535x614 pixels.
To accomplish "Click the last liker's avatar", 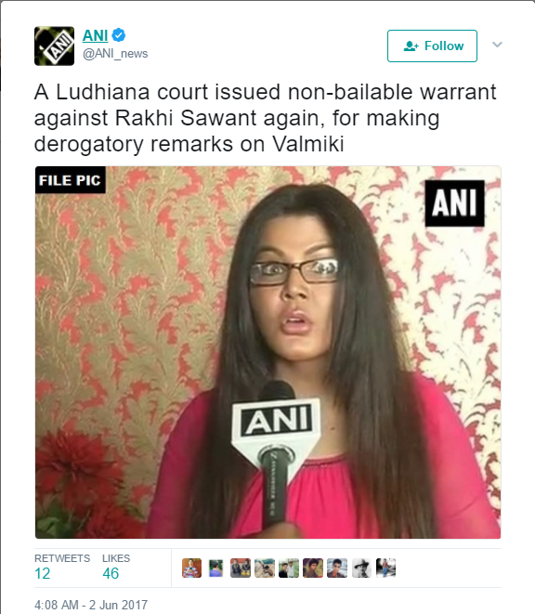I will (385, 568).
